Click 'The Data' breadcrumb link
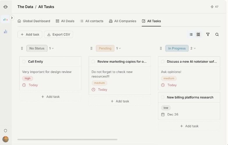This screenshot has width=228, height=145. 25,7
